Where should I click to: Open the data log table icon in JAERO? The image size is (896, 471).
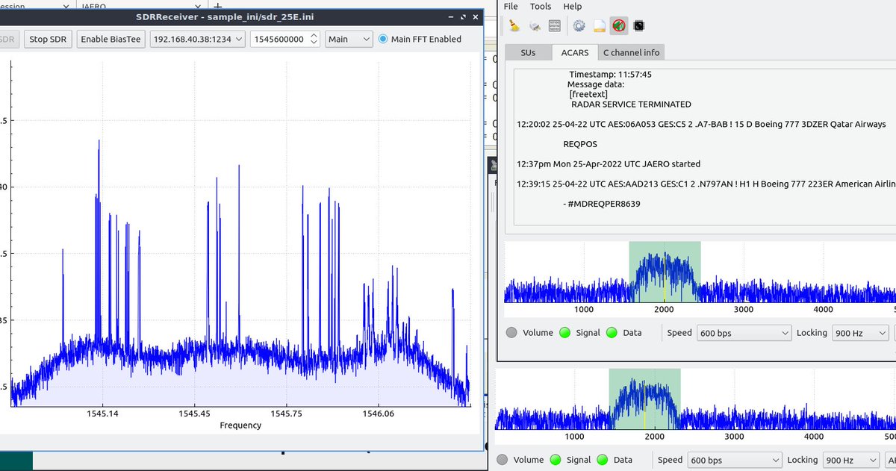pyautogui.click(x=555, y=26)
